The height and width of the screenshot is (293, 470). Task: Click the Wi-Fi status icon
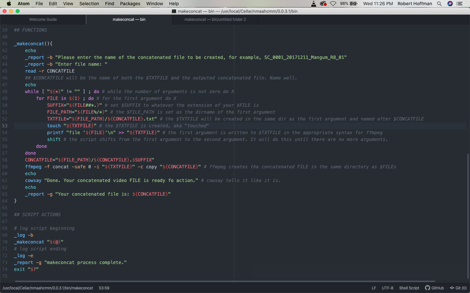[x=333, y=4]
